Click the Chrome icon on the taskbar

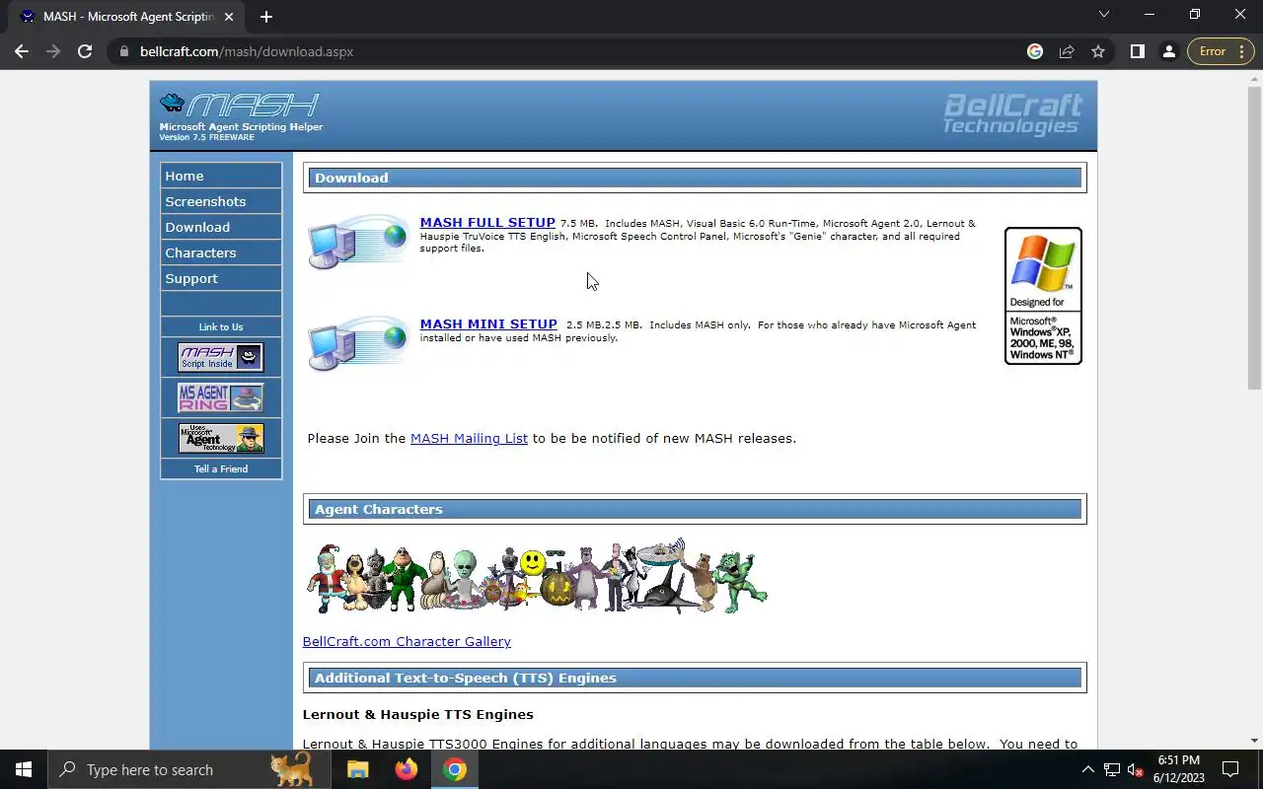(455, 769)
